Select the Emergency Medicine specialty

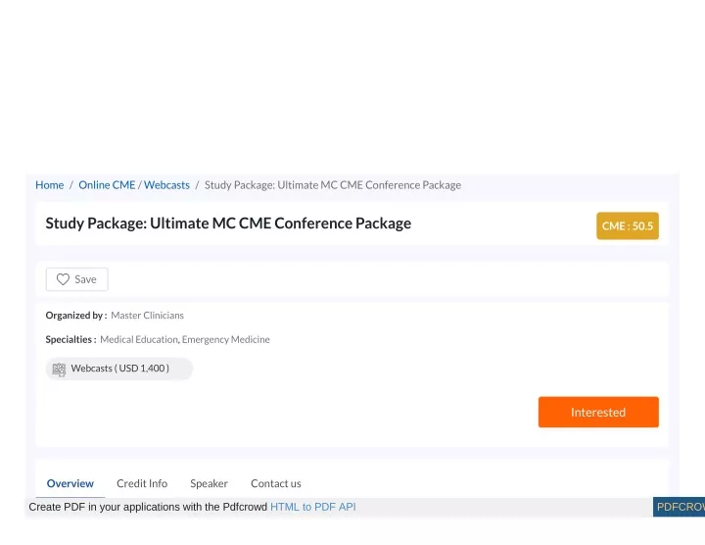point(226,340)
